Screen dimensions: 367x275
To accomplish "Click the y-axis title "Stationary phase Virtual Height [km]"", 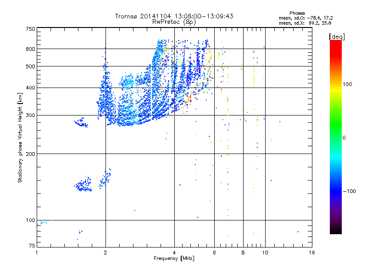I will tap(20, 137).
